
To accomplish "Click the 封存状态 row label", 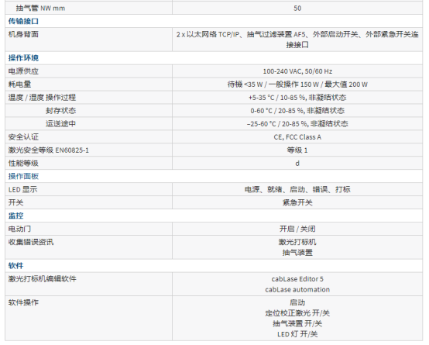I will point(60,110).
